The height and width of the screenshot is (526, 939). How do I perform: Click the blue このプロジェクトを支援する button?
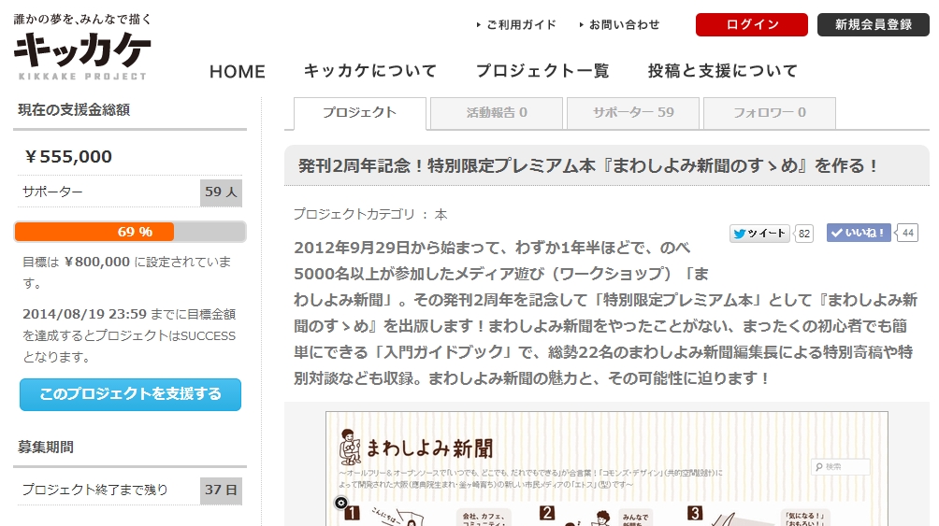pos(130,394)
